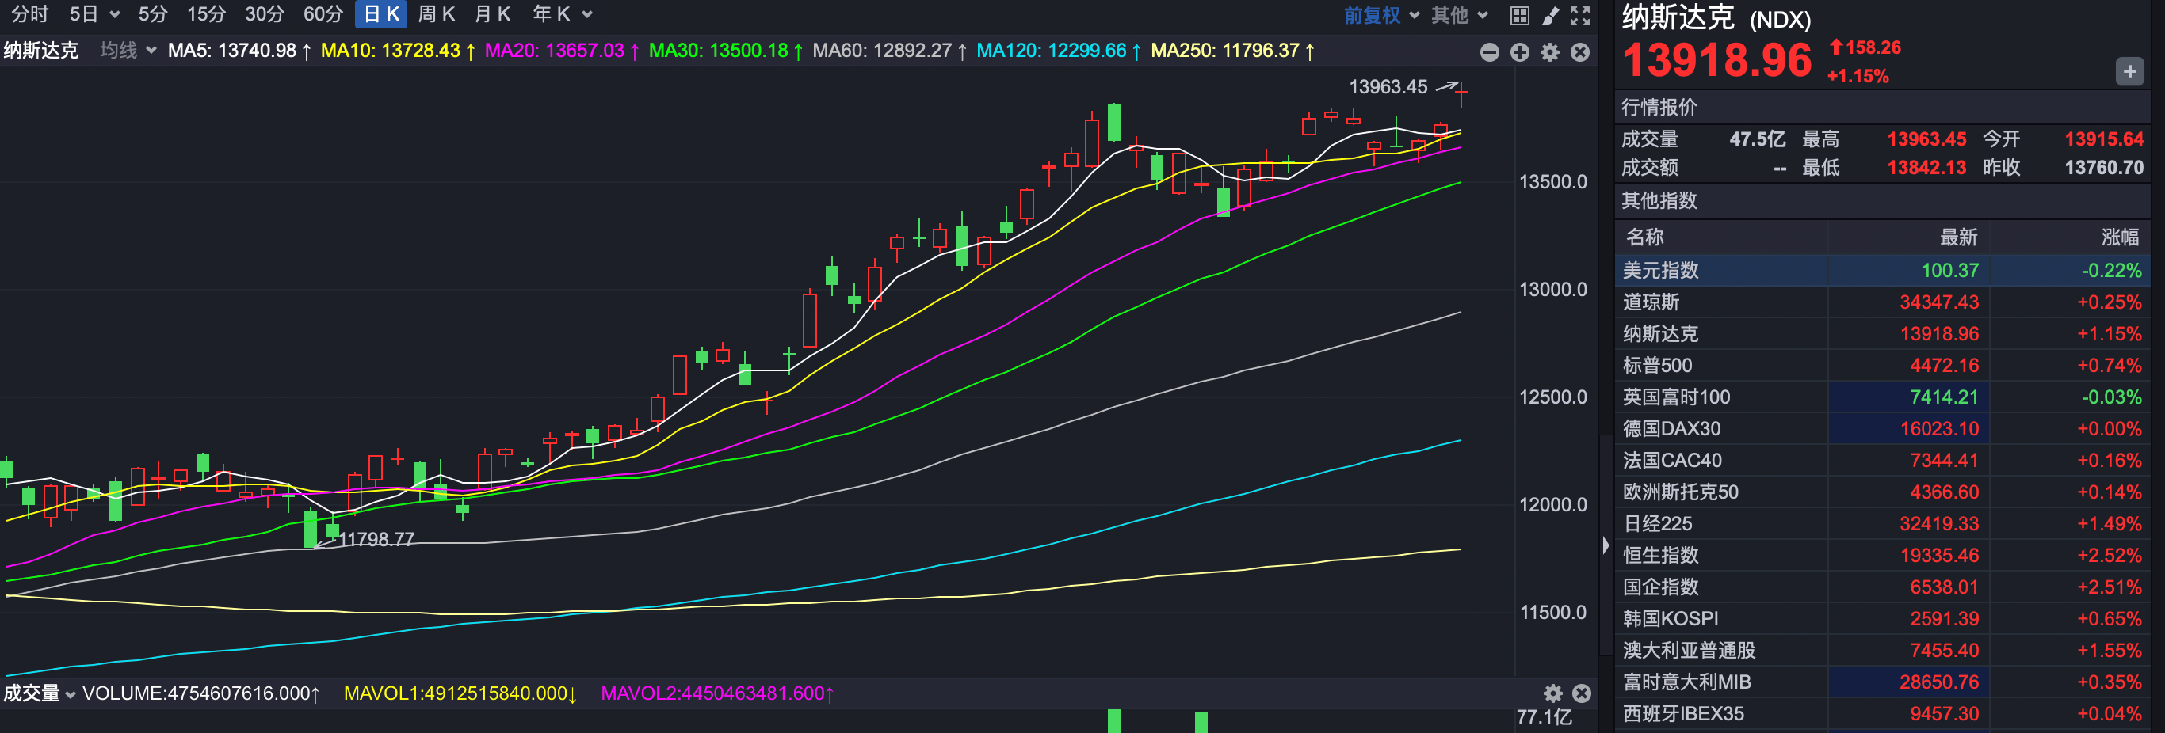Zoom out the K-line chart with minus icon

pyautogui.click(x=1489, y=52)
